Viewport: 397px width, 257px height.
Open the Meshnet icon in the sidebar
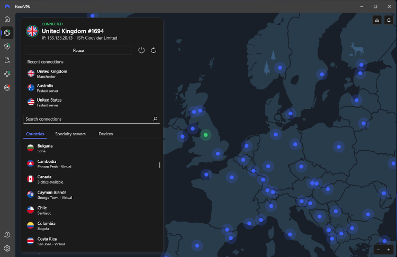tap(7, 74)
